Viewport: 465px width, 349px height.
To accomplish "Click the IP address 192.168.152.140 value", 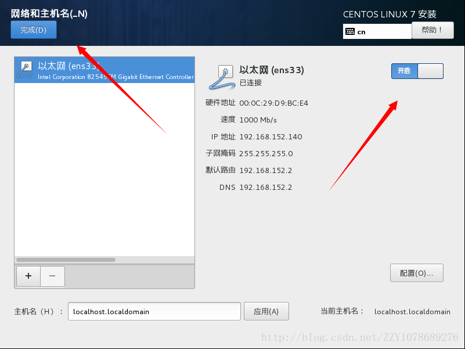I will pos(271,137).
